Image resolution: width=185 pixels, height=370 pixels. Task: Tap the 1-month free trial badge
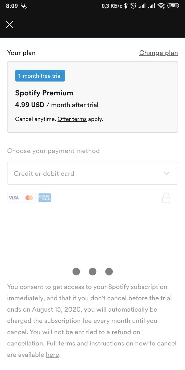[40, 76]
